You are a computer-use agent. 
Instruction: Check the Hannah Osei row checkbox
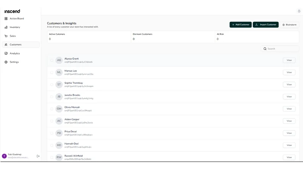pos(52,145)
